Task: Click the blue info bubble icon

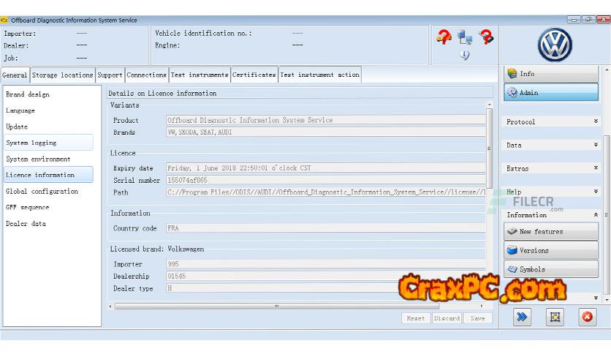Action: 465,55
